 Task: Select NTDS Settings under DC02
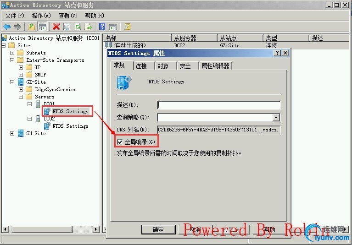click(x=70, y=126)
